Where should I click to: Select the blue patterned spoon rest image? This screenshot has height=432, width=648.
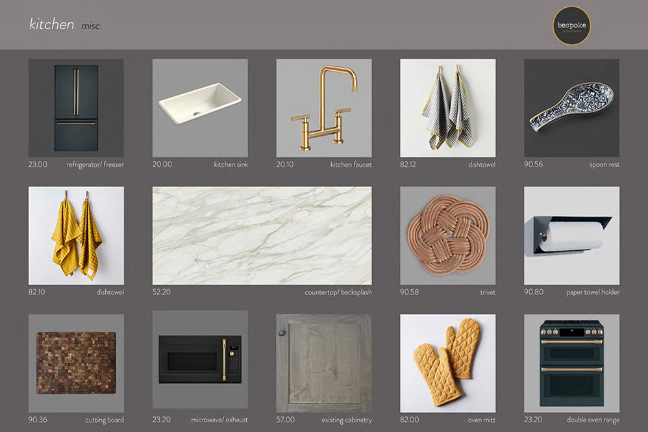point(571,108)
